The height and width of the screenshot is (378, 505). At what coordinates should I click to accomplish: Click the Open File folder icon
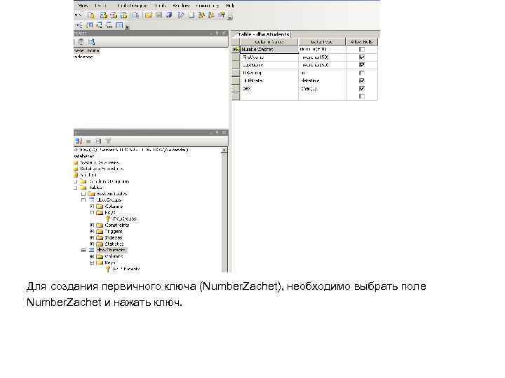coord(148,15)
